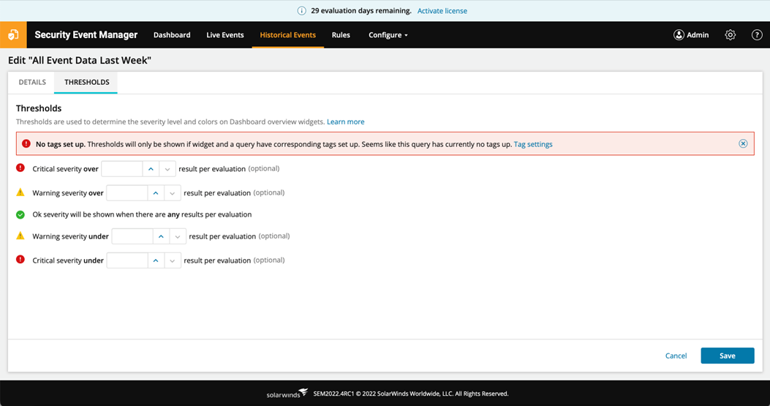Click the footer SEM2022.4RC1 copyright text
This screenshot has height=406, width=770.
410,394
